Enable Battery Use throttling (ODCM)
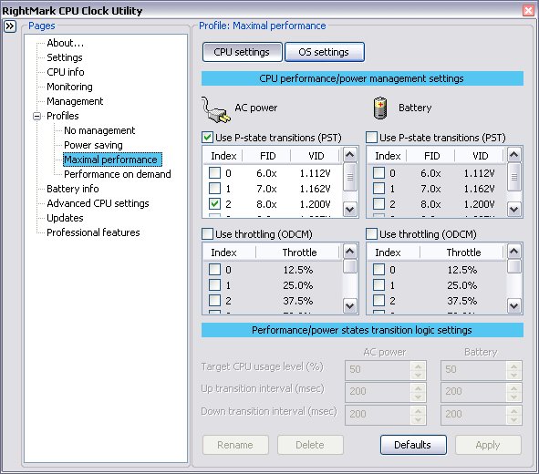The height and width of the screenshot is (474, 539). 371,234
